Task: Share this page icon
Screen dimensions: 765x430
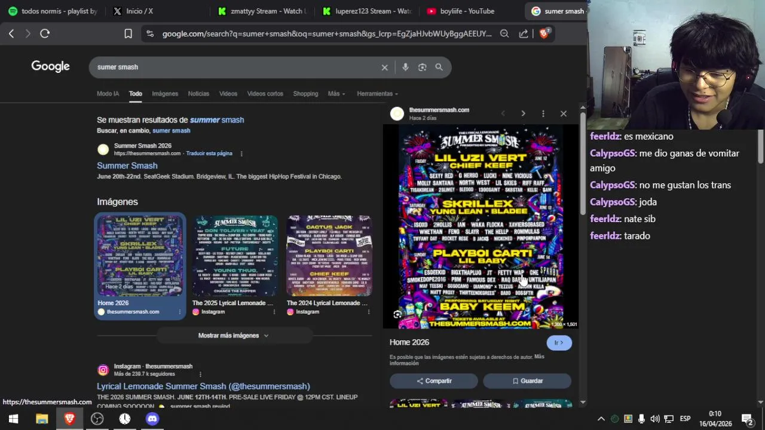Action: click(x=524, y=34)
